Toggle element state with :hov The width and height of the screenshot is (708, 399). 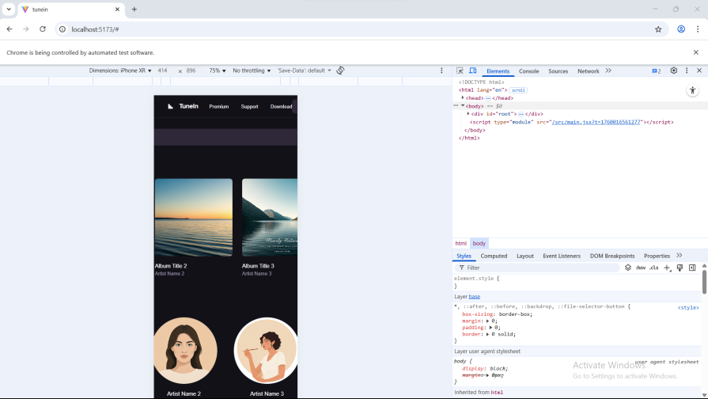(x=641, y=268)
